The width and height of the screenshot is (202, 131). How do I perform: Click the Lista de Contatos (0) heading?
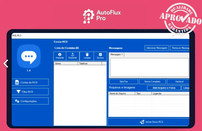click(67, 48)
